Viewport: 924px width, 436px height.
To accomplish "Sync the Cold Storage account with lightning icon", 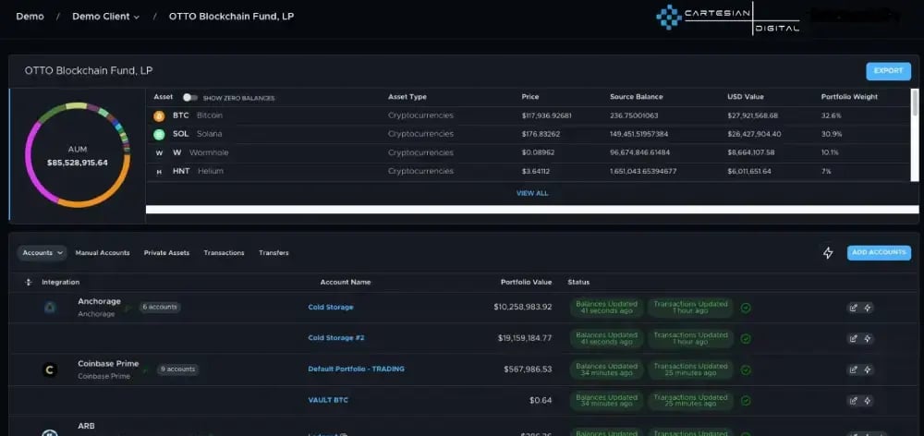I will [868, 308].
